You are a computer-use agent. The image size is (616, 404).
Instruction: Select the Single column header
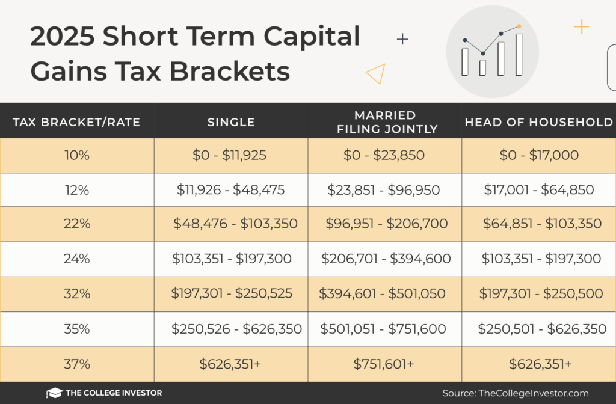pyautogui.click(x=231, y=122)
